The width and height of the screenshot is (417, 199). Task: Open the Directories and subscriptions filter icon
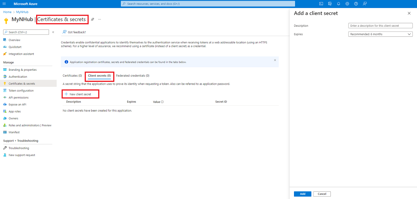(330, 4)
